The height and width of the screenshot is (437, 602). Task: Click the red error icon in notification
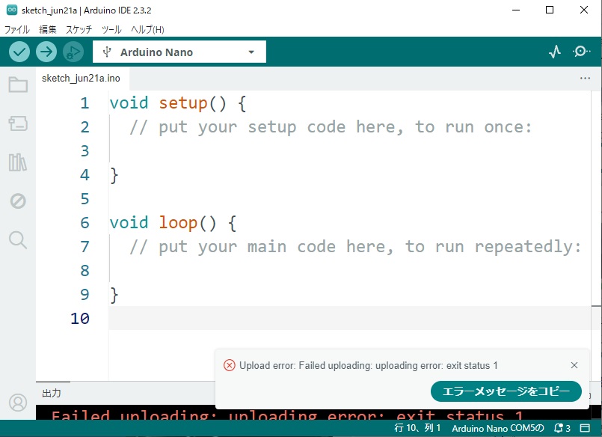coord(229,365)
